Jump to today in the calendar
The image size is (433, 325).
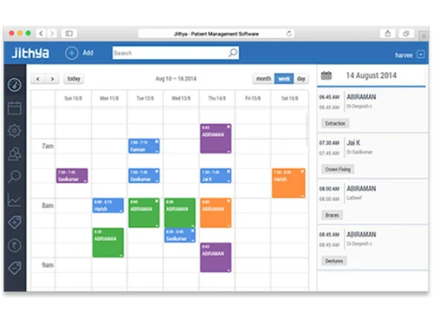click(x=74, y=79)
